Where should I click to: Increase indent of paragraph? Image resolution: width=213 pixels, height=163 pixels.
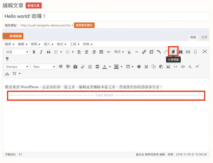tap(68, 67)
